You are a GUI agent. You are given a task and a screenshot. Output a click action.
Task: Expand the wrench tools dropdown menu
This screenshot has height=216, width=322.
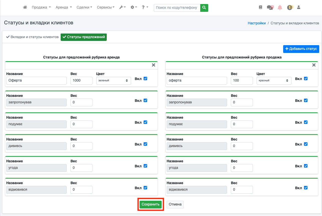coord(122,8)
